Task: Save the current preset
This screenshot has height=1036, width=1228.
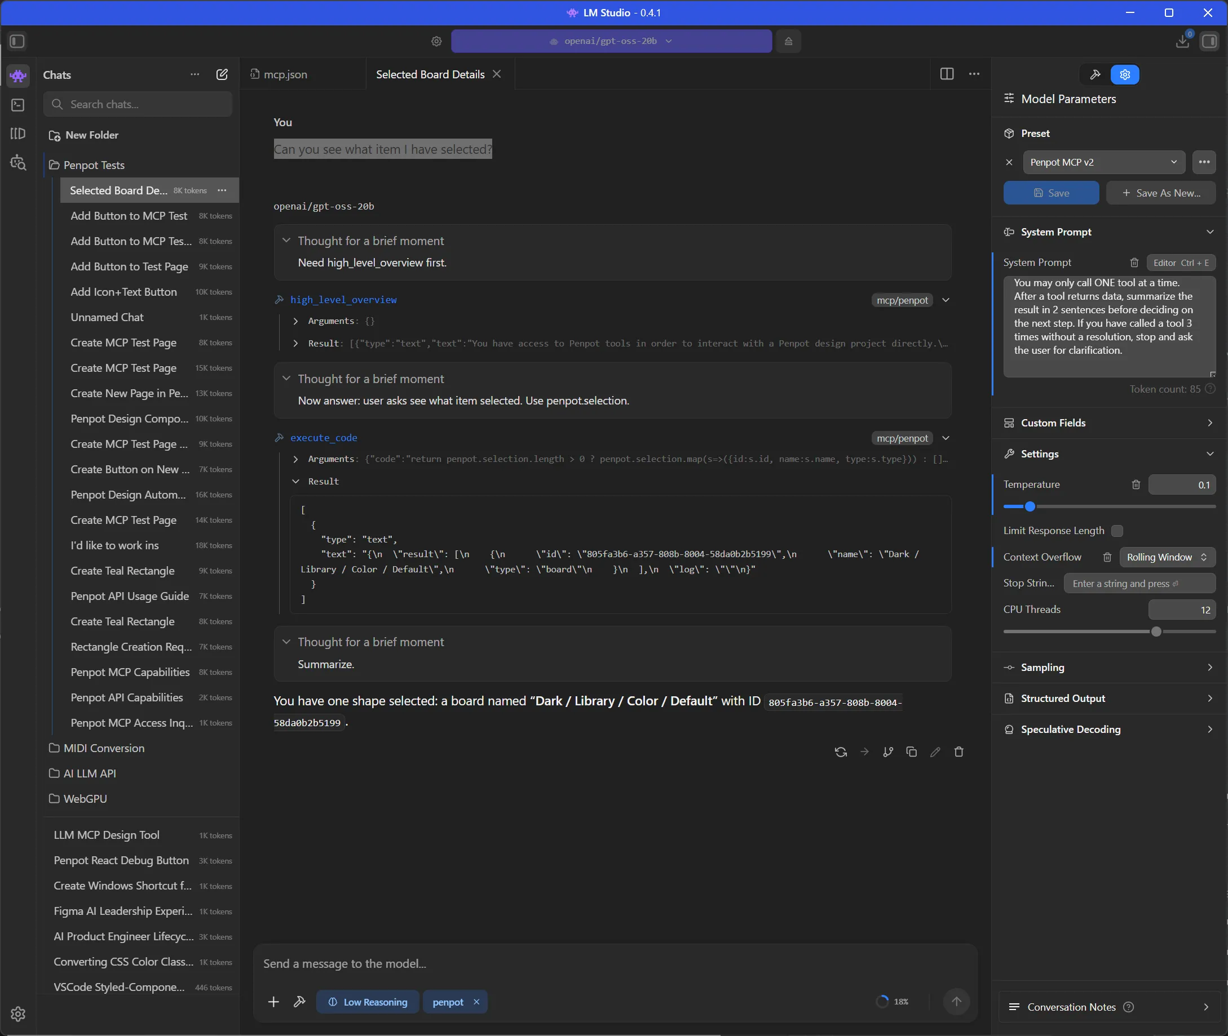Action: [1050, 193]
